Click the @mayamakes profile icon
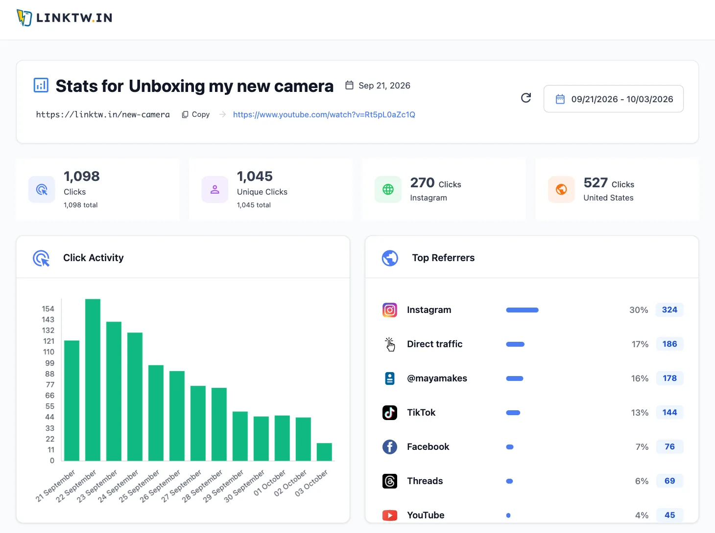Screen dimensions: 715x533 [x=390, y=378]
